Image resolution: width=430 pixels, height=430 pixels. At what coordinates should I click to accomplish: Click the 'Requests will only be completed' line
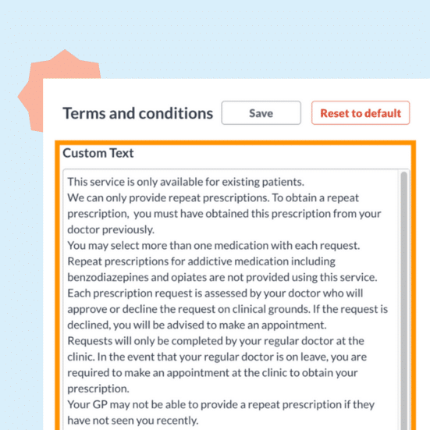point(215,341)
